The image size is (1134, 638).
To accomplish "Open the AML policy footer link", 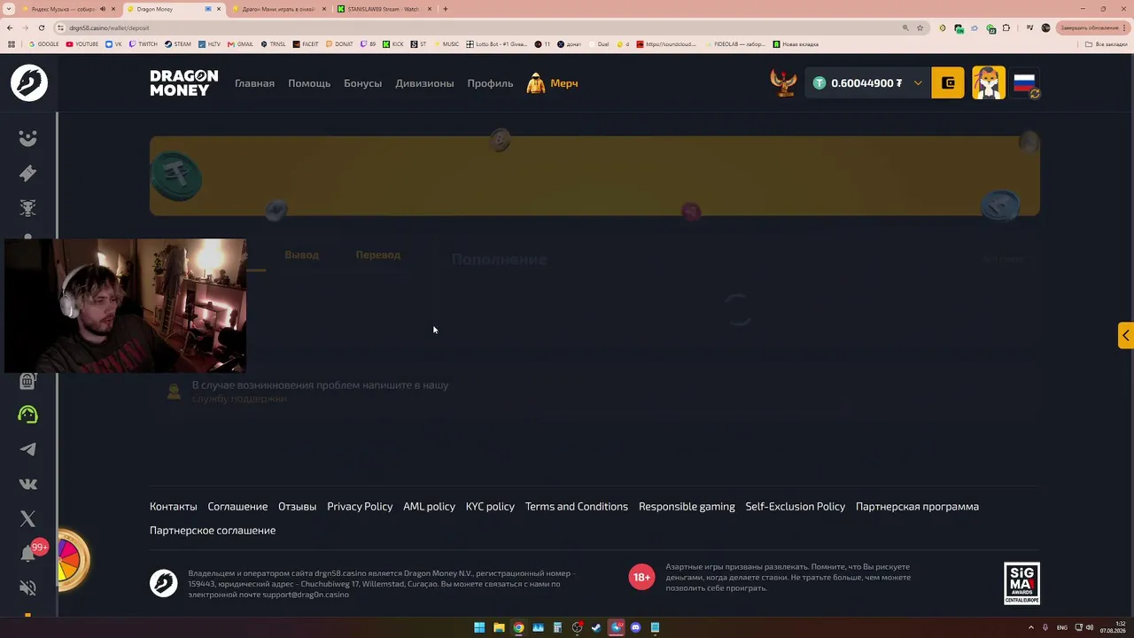I will (x=429, y=507).
